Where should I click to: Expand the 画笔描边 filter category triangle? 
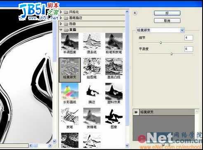tap(61, 18)
